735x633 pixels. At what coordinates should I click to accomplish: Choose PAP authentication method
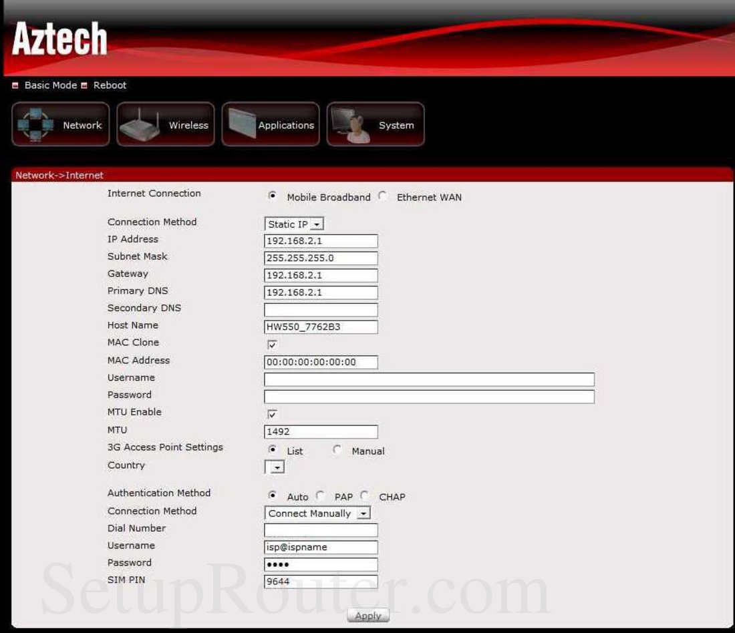click(x=321, y=495)
